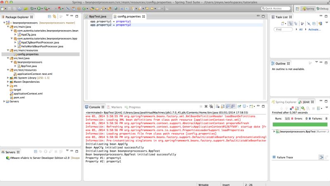
Task: Click Open Console dropdown icon in Console toolbar
Action: (x=251, y=107)
